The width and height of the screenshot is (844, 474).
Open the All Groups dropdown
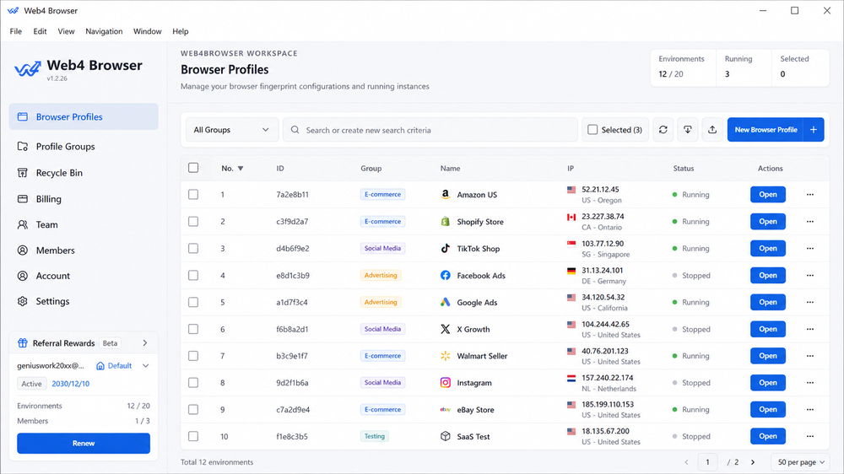tap(232, 130)
